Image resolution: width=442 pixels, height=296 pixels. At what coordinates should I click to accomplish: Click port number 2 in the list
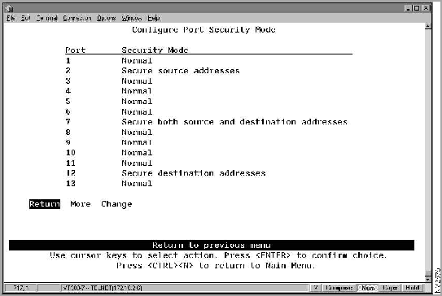pos(68,71)
